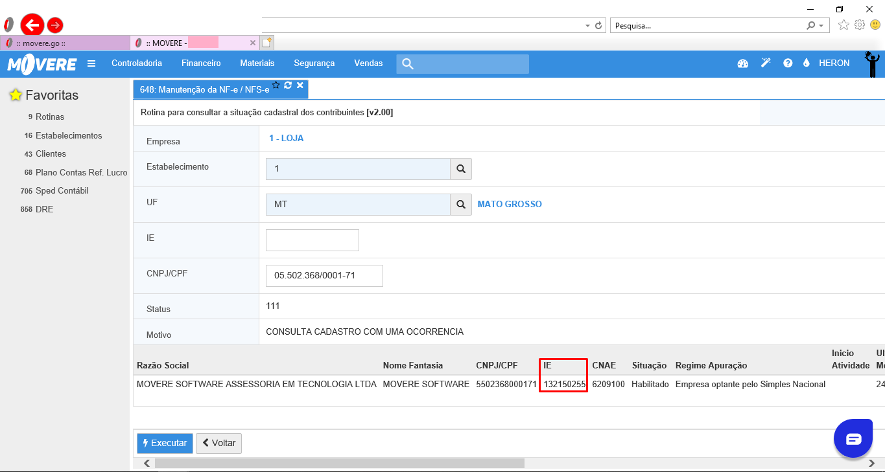Image resolution: width=885 pixels, height=472 pixels.
Task: Click the Estabelecimento input field
Action: (x=358, y=168)
